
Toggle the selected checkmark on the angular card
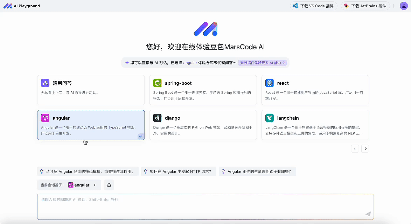click(141, 136)
